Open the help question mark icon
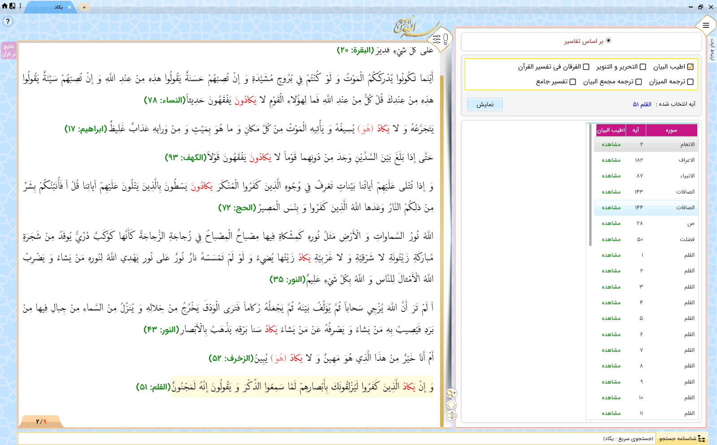Screen dimensions: 717x445 (x=8, y=21)
